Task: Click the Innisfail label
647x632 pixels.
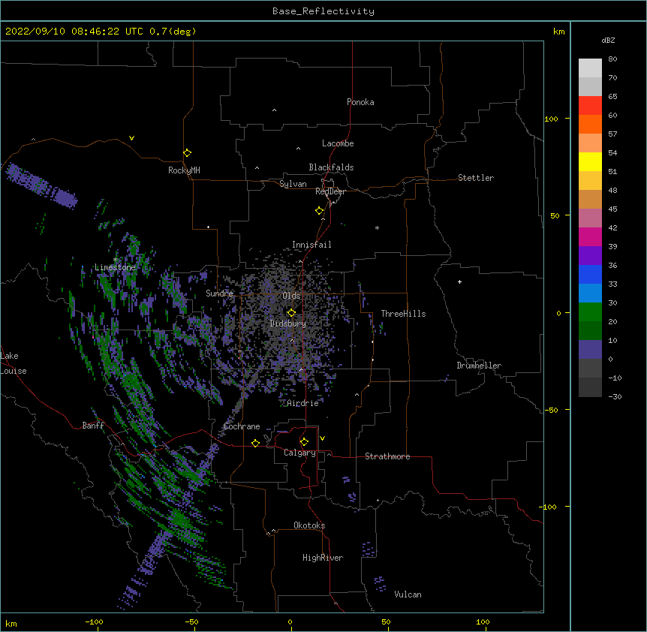Action: (311, 245)
